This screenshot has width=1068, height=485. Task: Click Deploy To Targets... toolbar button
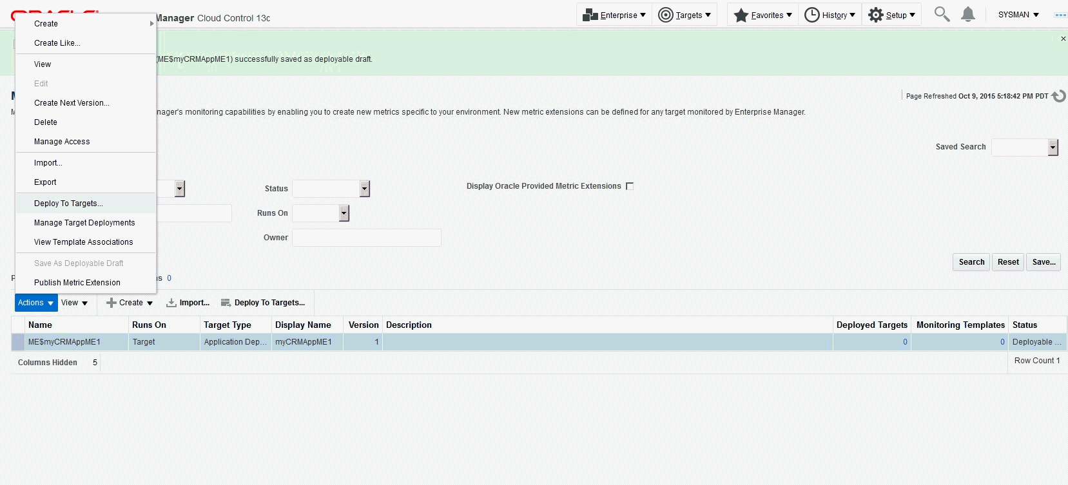[x=263, y=303]
